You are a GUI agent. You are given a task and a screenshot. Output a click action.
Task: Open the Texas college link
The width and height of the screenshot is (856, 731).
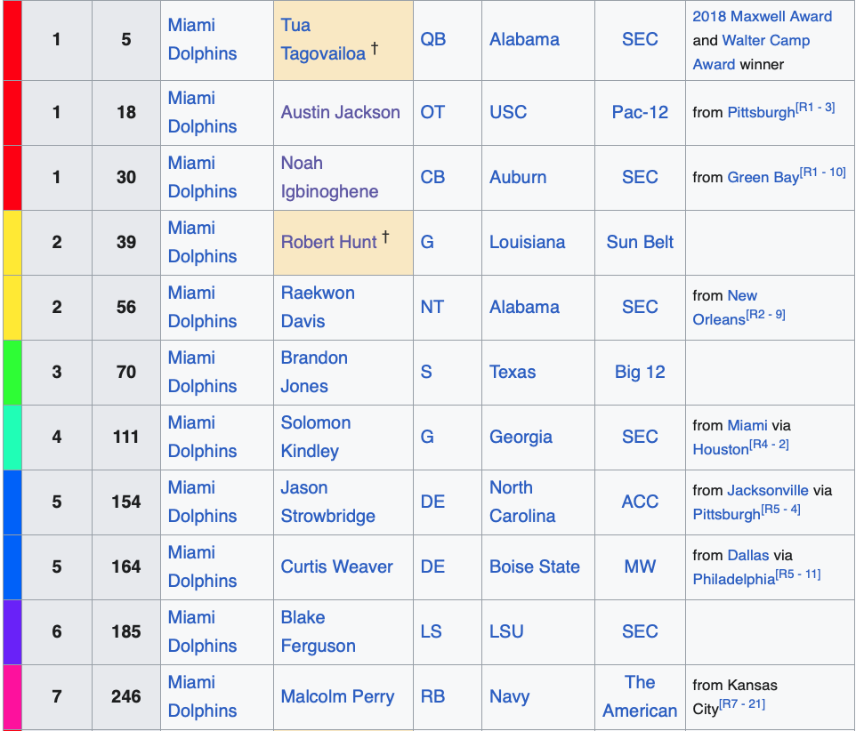512,372
